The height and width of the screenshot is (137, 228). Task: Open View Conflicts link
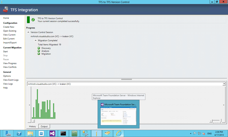click(x=10, y=67)
